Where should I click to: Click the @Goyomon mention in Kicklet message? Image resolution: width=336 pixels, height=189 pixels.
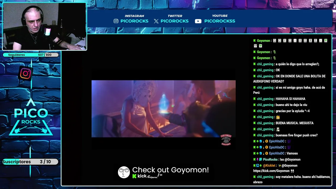coord(290,166)
